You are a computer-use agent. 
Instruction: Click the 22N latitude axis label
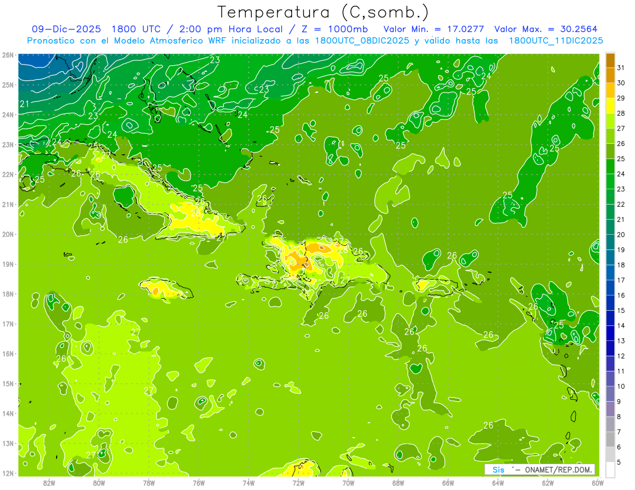8,174
